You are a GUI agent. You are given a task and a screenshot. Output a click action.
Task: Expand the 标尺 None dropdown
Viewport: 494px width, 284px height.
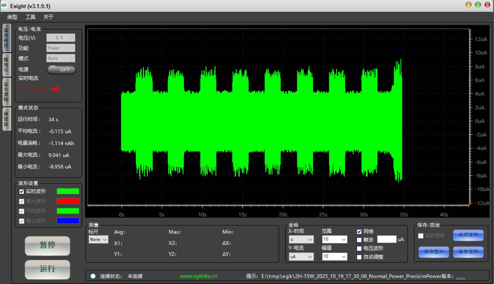(x=98, y=240)
